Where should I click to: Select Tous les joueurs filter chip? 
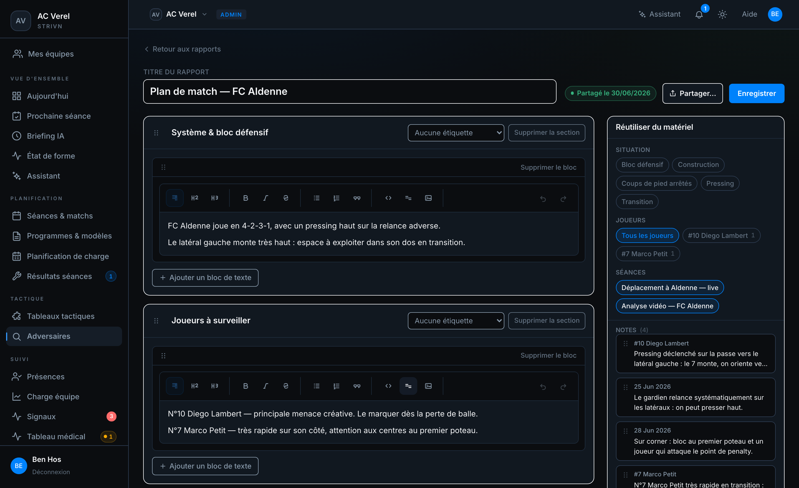tap(647, 236)
